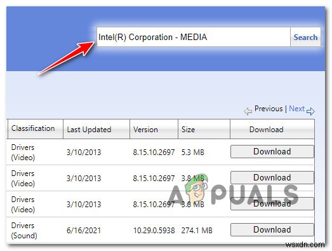Sort by the Size column header
Screen dimensions: 332x251
click(x=204, y=129)
